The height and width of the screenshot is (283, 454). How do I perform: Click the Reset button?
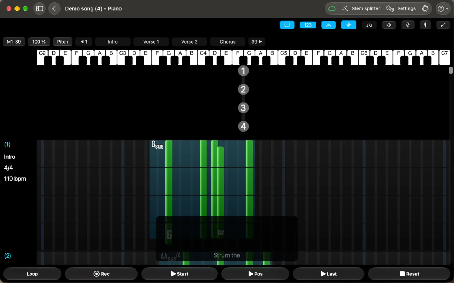[x=409, y=274]
